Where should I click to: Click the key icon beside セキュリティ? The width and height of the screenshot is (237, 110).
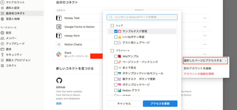click(x=2, y=55)
